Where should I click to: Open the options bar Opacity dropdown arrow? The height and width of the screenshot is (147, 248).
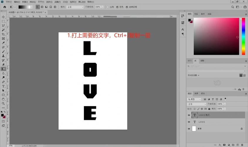coord(102,7)
